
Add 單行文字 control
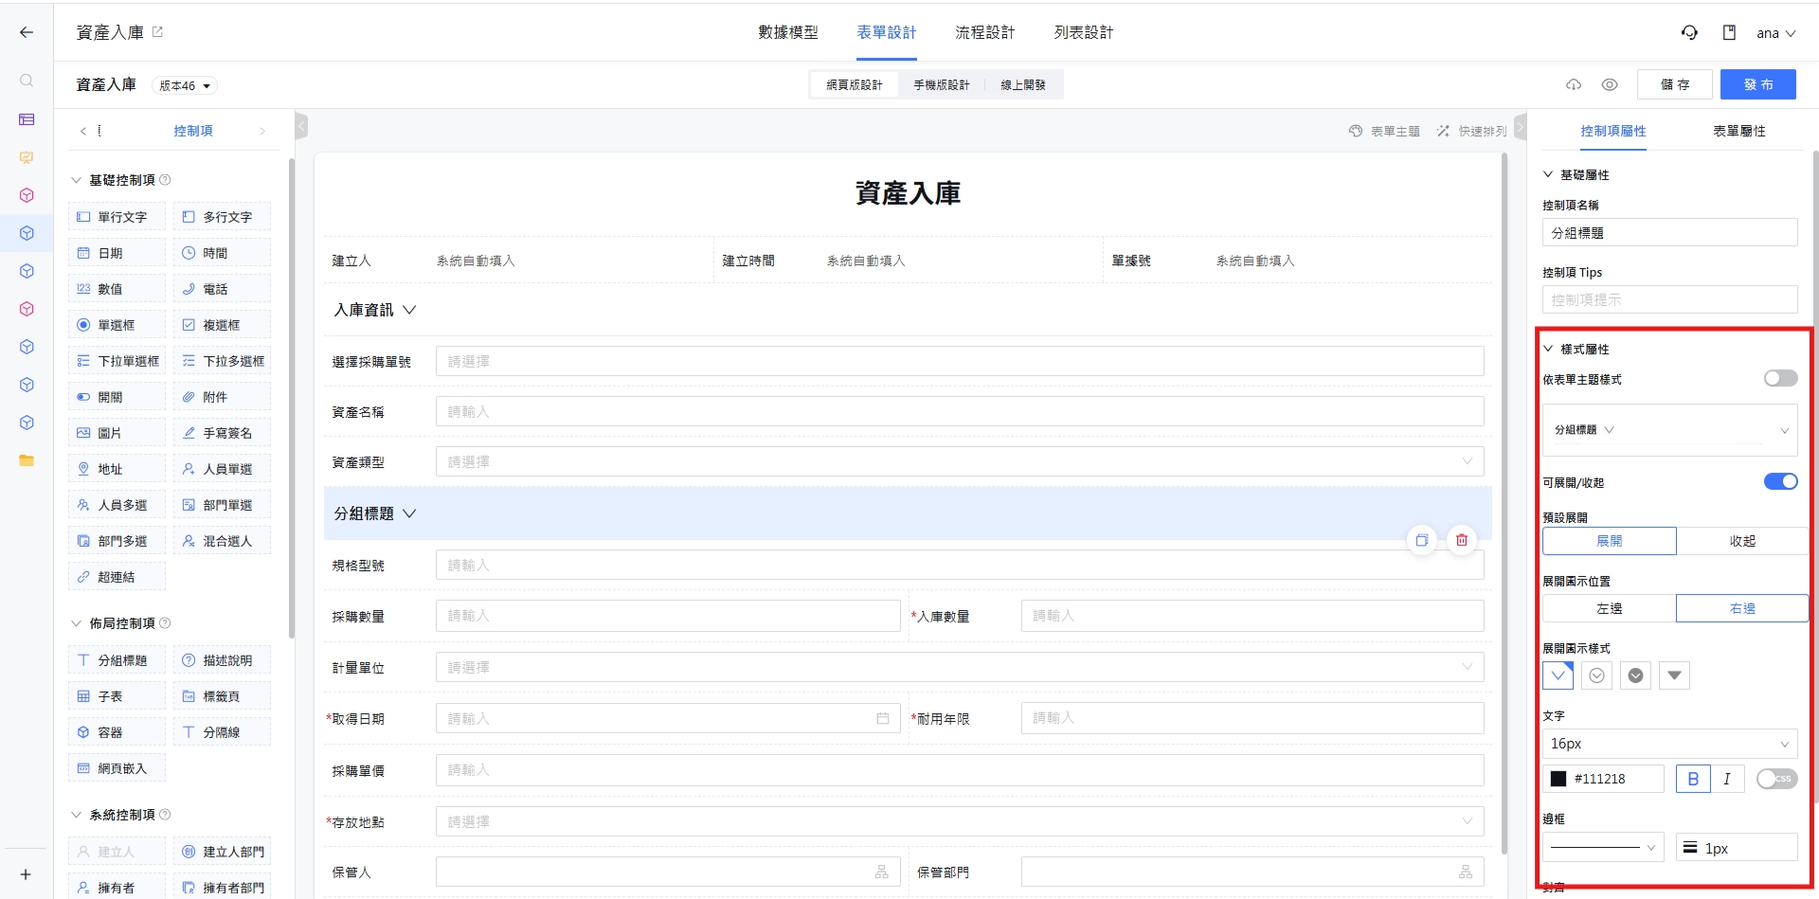point(117,217)
